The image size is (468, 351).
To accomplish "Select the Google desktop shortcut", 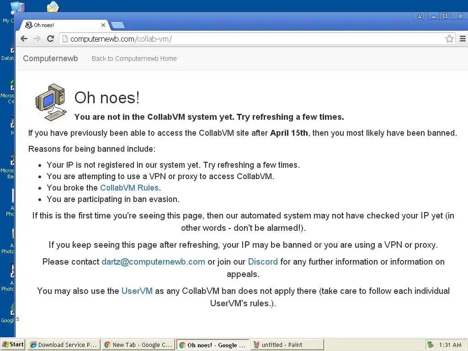I will (x=8, y=314).
